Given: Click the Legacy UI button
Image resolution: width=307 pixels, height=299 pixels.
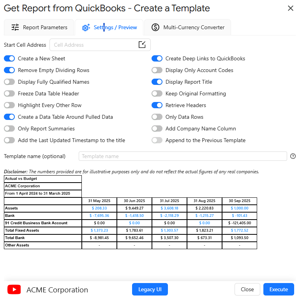Looking at the screenshot, I should pyautogui.click(x=150, y=289).
